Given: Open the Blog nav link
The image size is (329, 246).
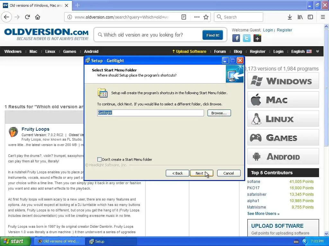Looking at the screenshot, I should 238,52.
